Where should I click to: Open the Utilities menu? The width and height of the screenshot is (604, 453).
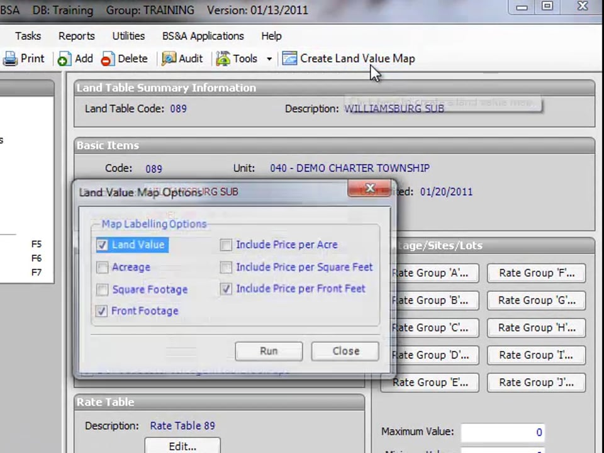click(128, 36)
